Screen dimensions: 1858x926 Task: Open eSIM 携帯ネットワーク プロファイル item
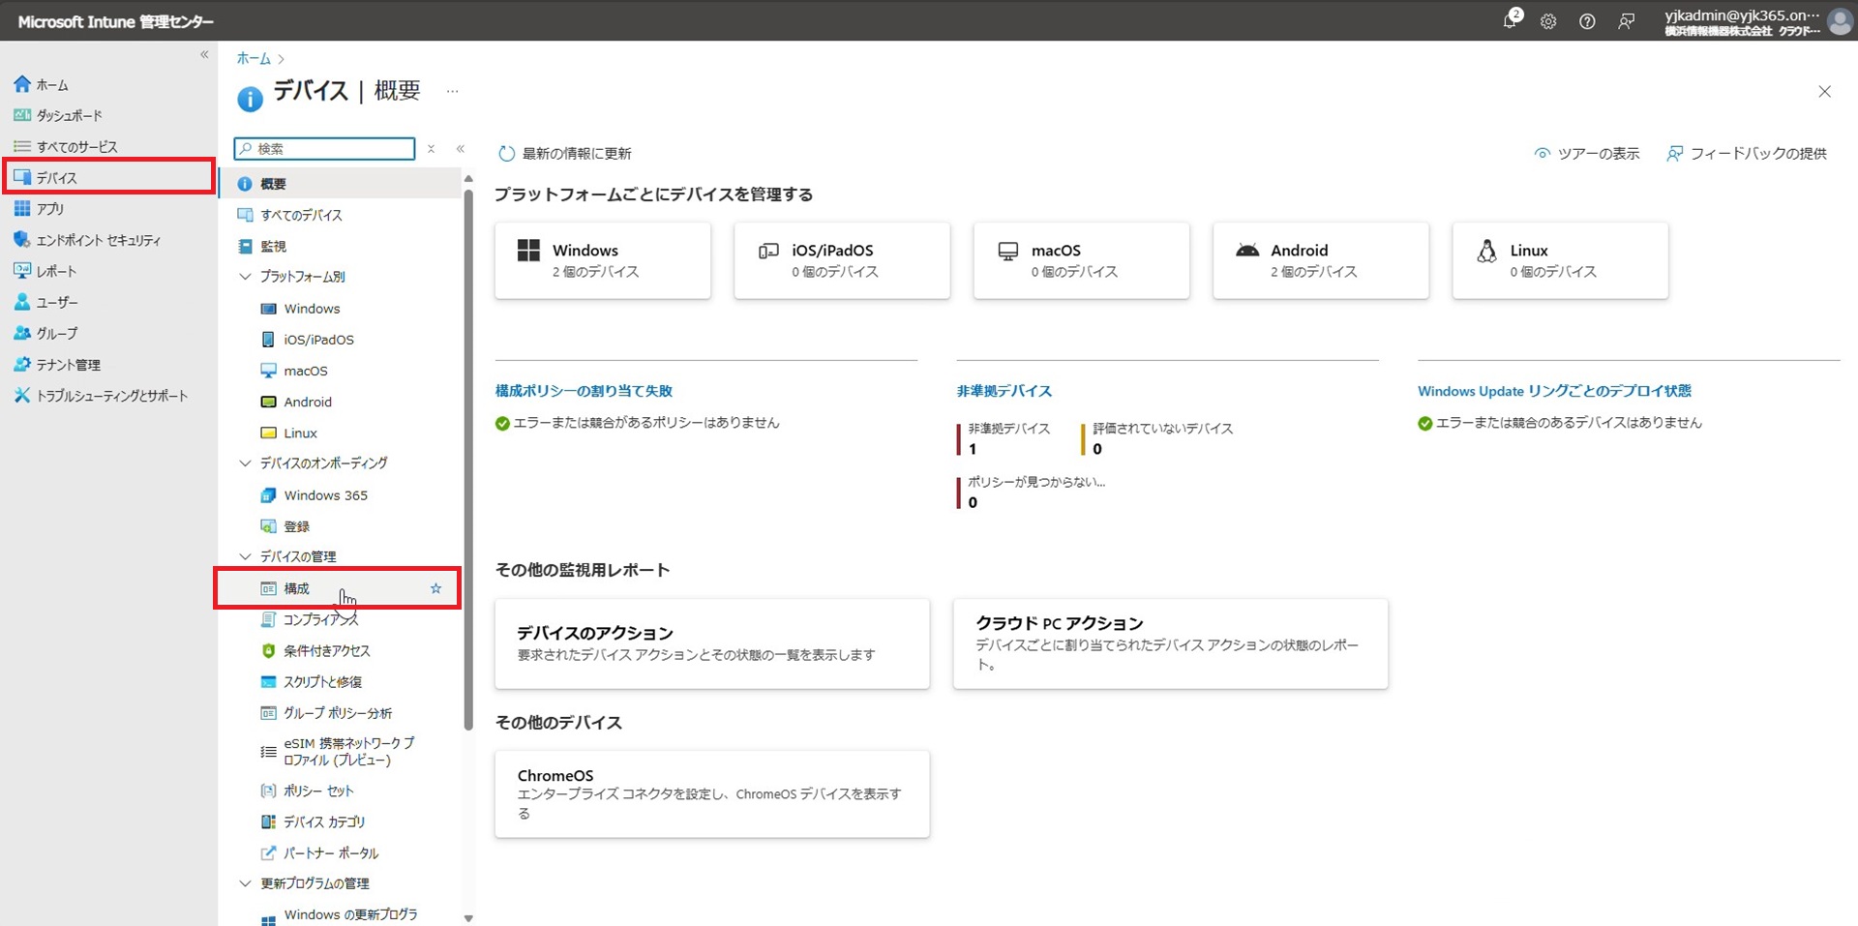(339, 752)
